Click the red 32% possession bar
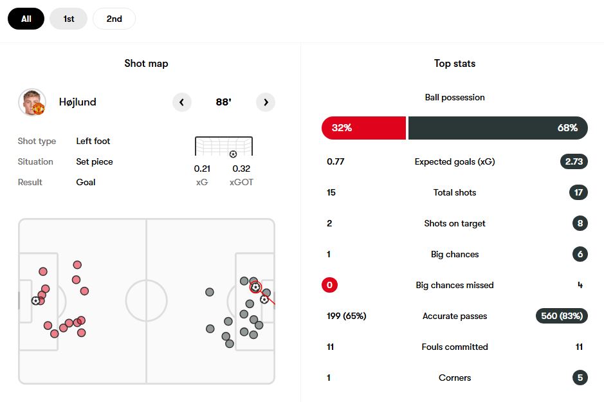 tap(363, 128)
